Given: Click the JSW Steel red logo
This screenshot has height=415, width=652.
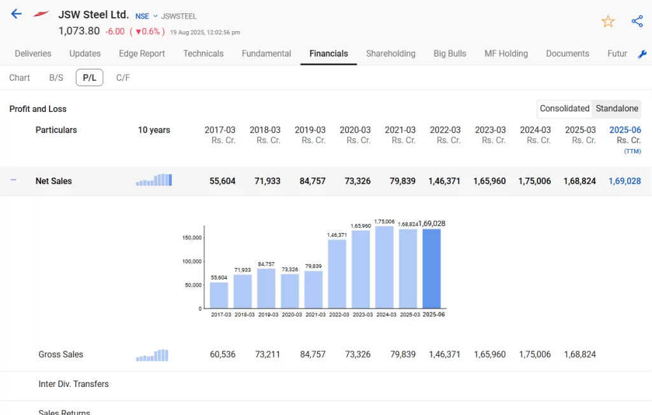Looking at the screenshot, I should tap(41, 14).
